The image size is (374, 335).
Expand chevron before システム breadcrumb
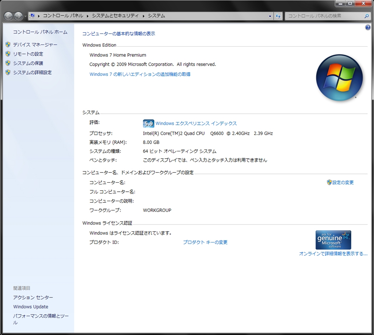tap(144, 16)
